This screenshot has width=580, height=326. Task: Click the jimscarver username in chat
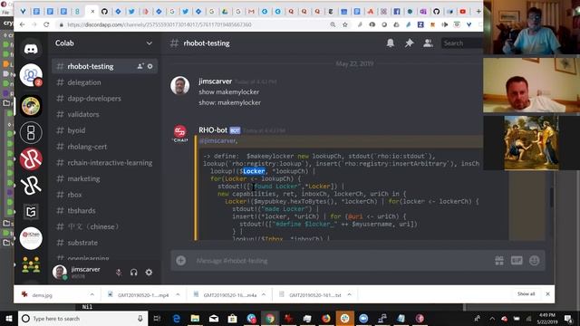point(216,81)
